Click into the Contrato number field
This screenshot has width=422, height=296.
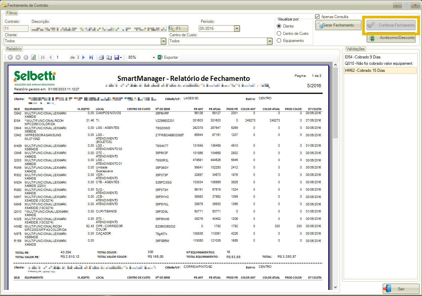(x=16, y=29)
